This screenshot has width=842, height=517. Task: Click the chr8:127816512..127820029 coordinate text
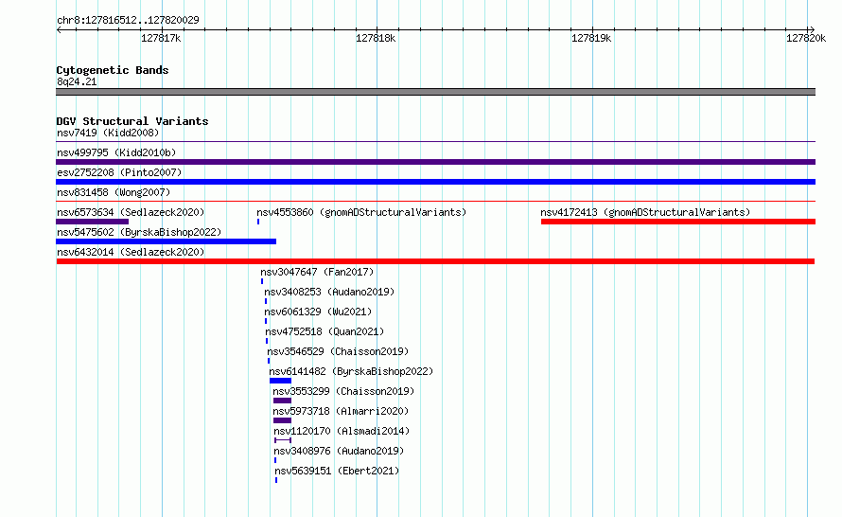tap(128, 20)
